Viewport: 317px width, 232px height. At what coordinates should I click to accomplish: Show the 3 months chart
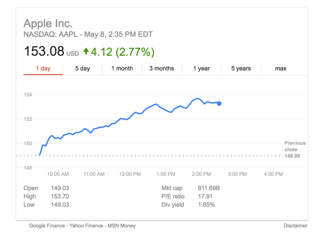pos(162,69)
